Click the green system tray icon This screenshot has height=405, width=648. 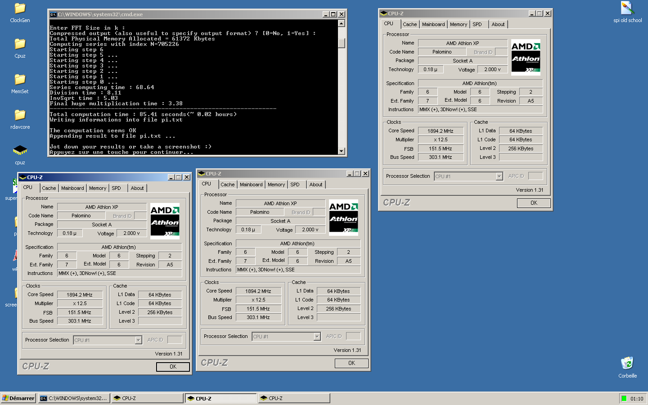(x=624, y=398)
